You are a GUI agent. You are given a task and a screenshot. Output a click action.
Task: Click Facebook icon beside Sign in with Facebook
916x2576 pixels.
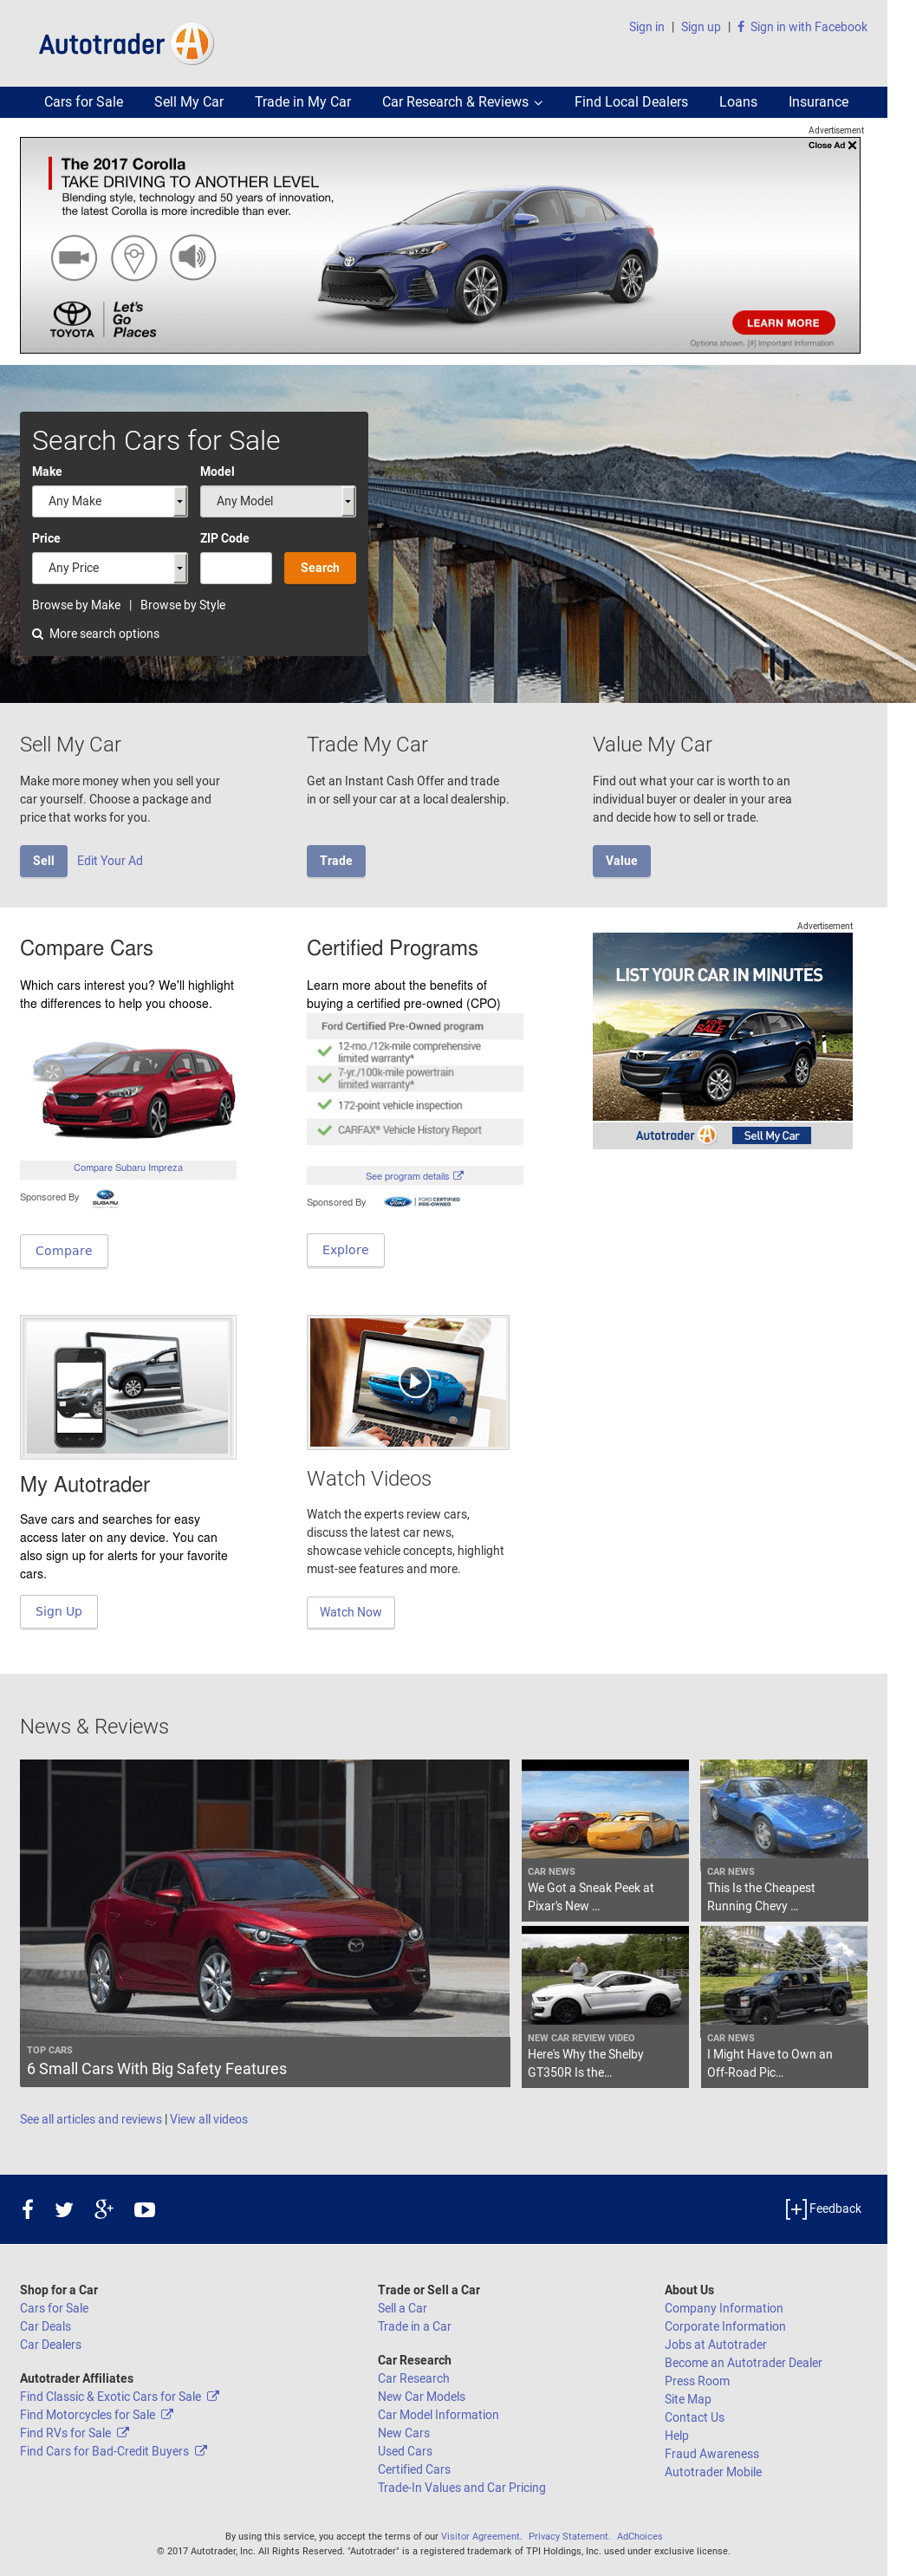(x=741, y=27)
